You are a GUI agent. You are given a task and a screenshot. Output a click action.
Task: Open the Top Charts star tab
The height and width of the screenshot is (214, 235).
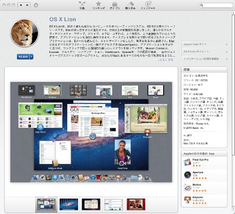point(99,5)
